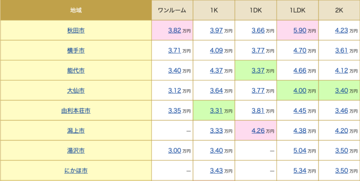Click 潟上市 1DK price 4.26
Viewport: 360px width, 181px height.
pyautogui.click(x=258, y=131)
